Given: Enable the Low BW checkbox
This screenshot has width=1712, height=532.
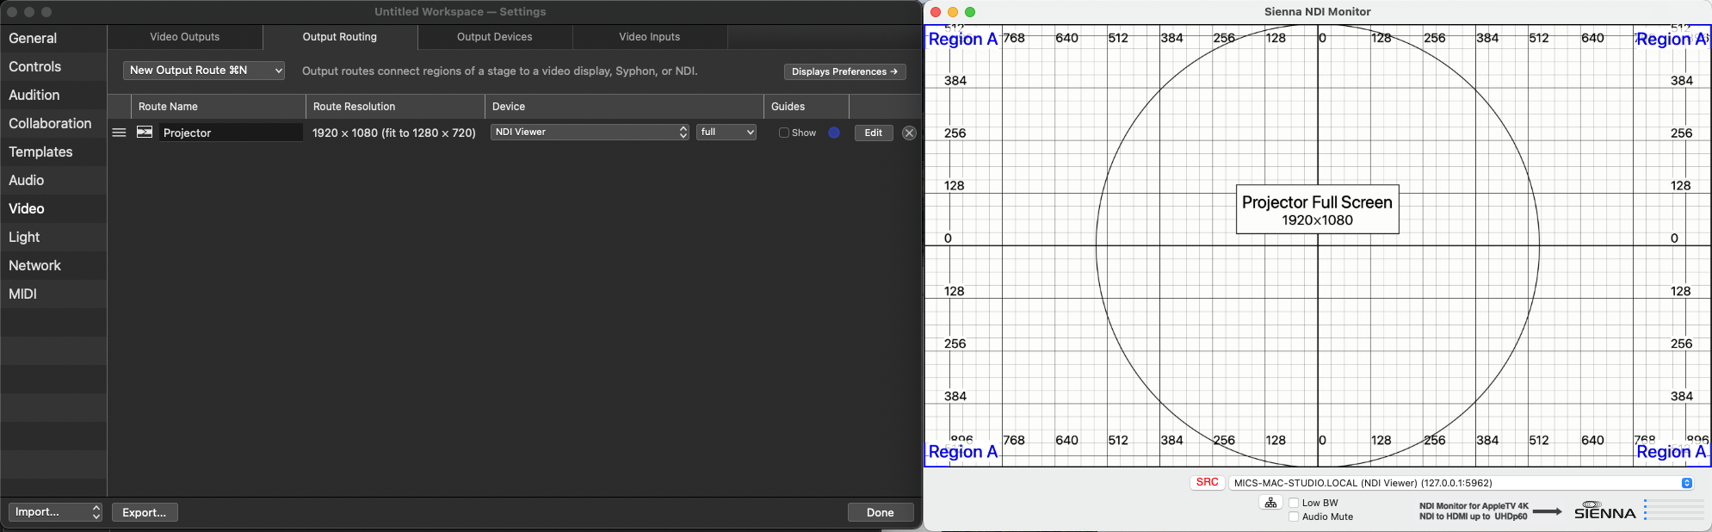Looking at the screenshot, I should [x=1294, y=503].
